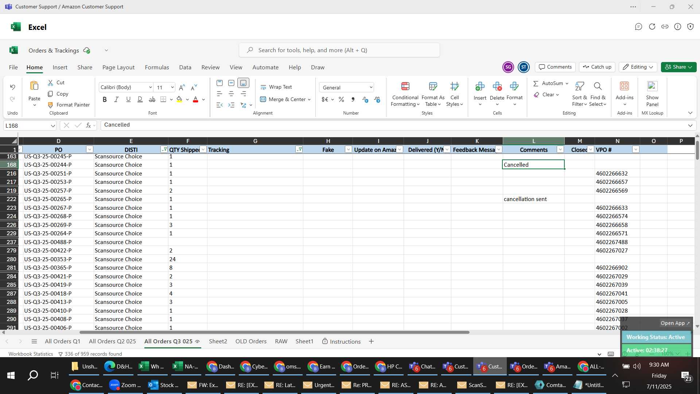Click the copy link icon in header
Viewport: 700px width, 394px height.
tap(665, 27)
